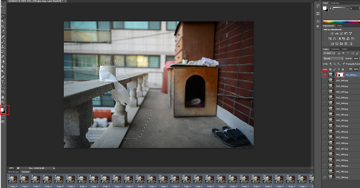Select the Pen tool
The image size is (360, 188).
tap(3, 76)
